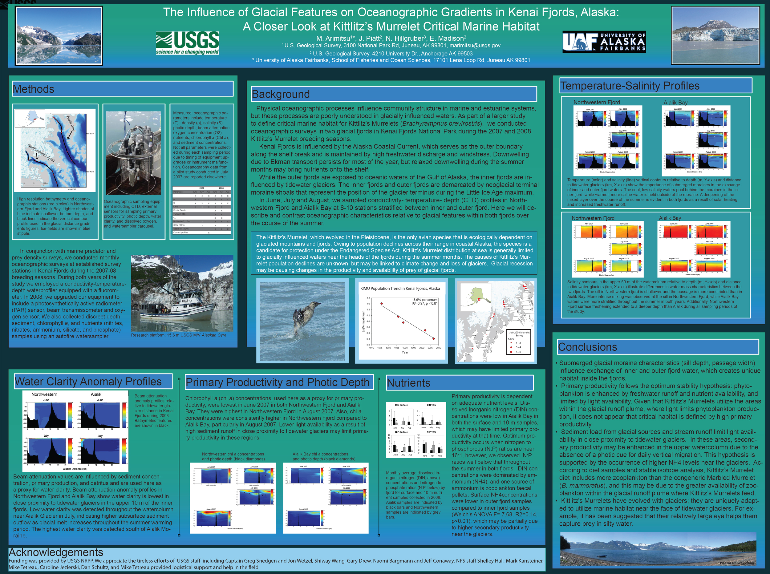Click the Primary Productivity and Photic Depth heading
Screen dimensions: 770x574
click(x=279, y=382)
